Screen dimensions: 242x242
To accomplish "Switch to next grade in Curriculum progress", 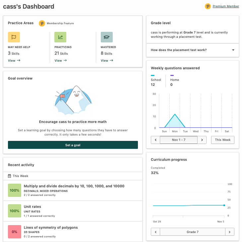I will (230, 232).
